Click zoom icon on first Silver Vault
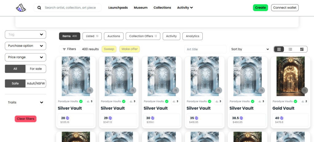This screenshot has height=142, width=314. click(90, 90)
